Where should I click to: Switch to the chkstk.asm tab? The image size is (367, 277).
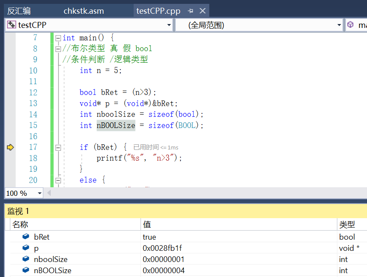83,11
